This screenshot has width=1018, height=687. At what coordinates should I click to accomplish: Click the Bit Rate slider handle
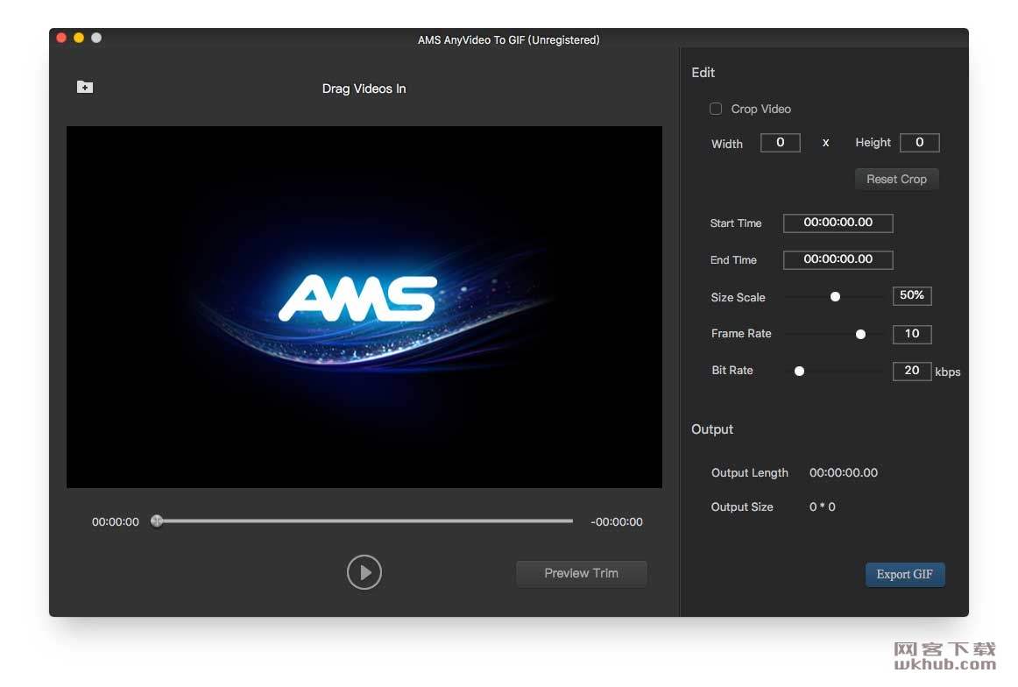pyautogui.click(x=799, y=371)
